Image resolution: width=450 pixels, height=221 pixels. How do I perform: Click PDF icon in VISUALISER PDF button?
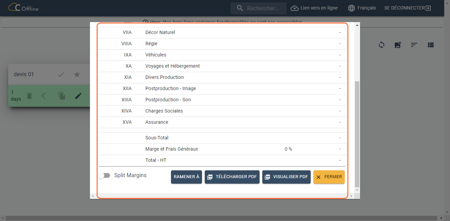tap(268, 177)
